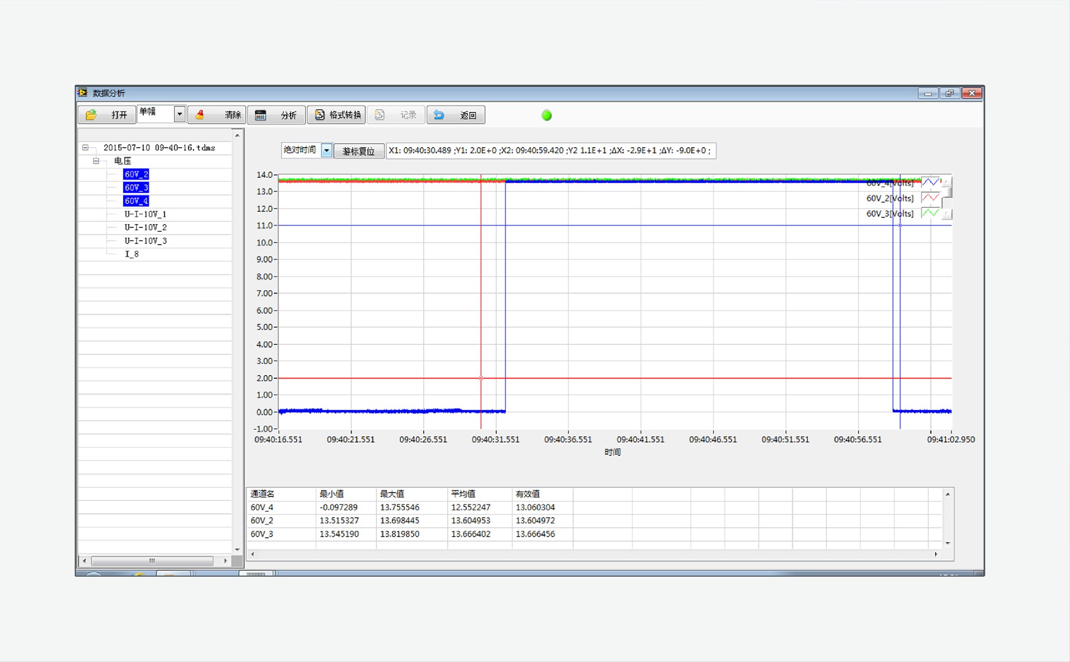
Task: Click the green 60V_3 legend line icon
Action: click(x=930, y=213)
